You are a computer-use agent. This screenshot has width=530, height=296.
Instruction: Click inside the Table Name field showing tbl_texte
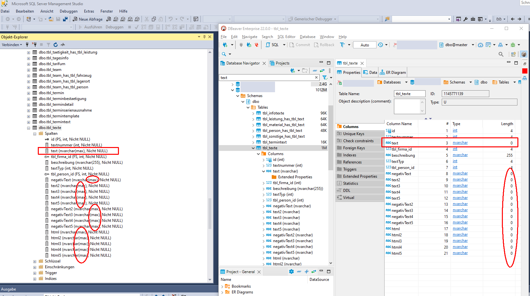point(409,94)
